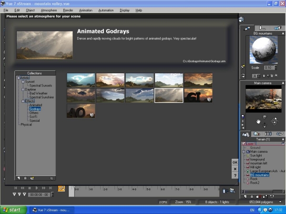Stop animation playback
Screen dimensions: 286x214
tap(30, 188)
